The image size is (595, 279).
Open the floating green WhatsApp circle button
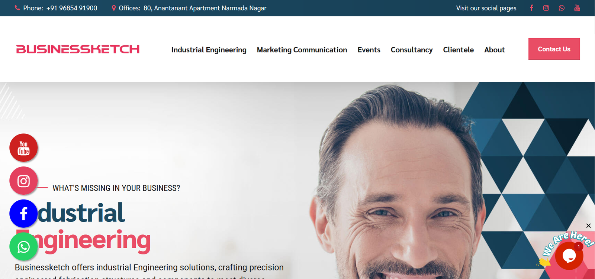(x=23, y=247)
